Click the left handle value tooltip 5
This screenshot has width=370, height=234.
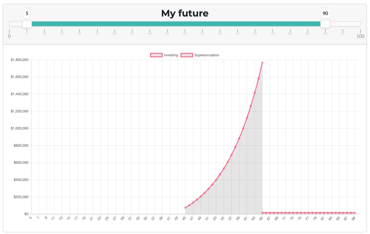tap(27, 13)
